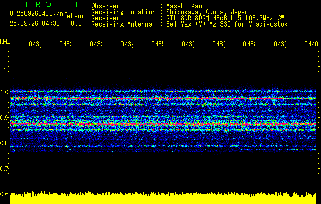Click the kHz axis unit label

(x=5, y=41)
